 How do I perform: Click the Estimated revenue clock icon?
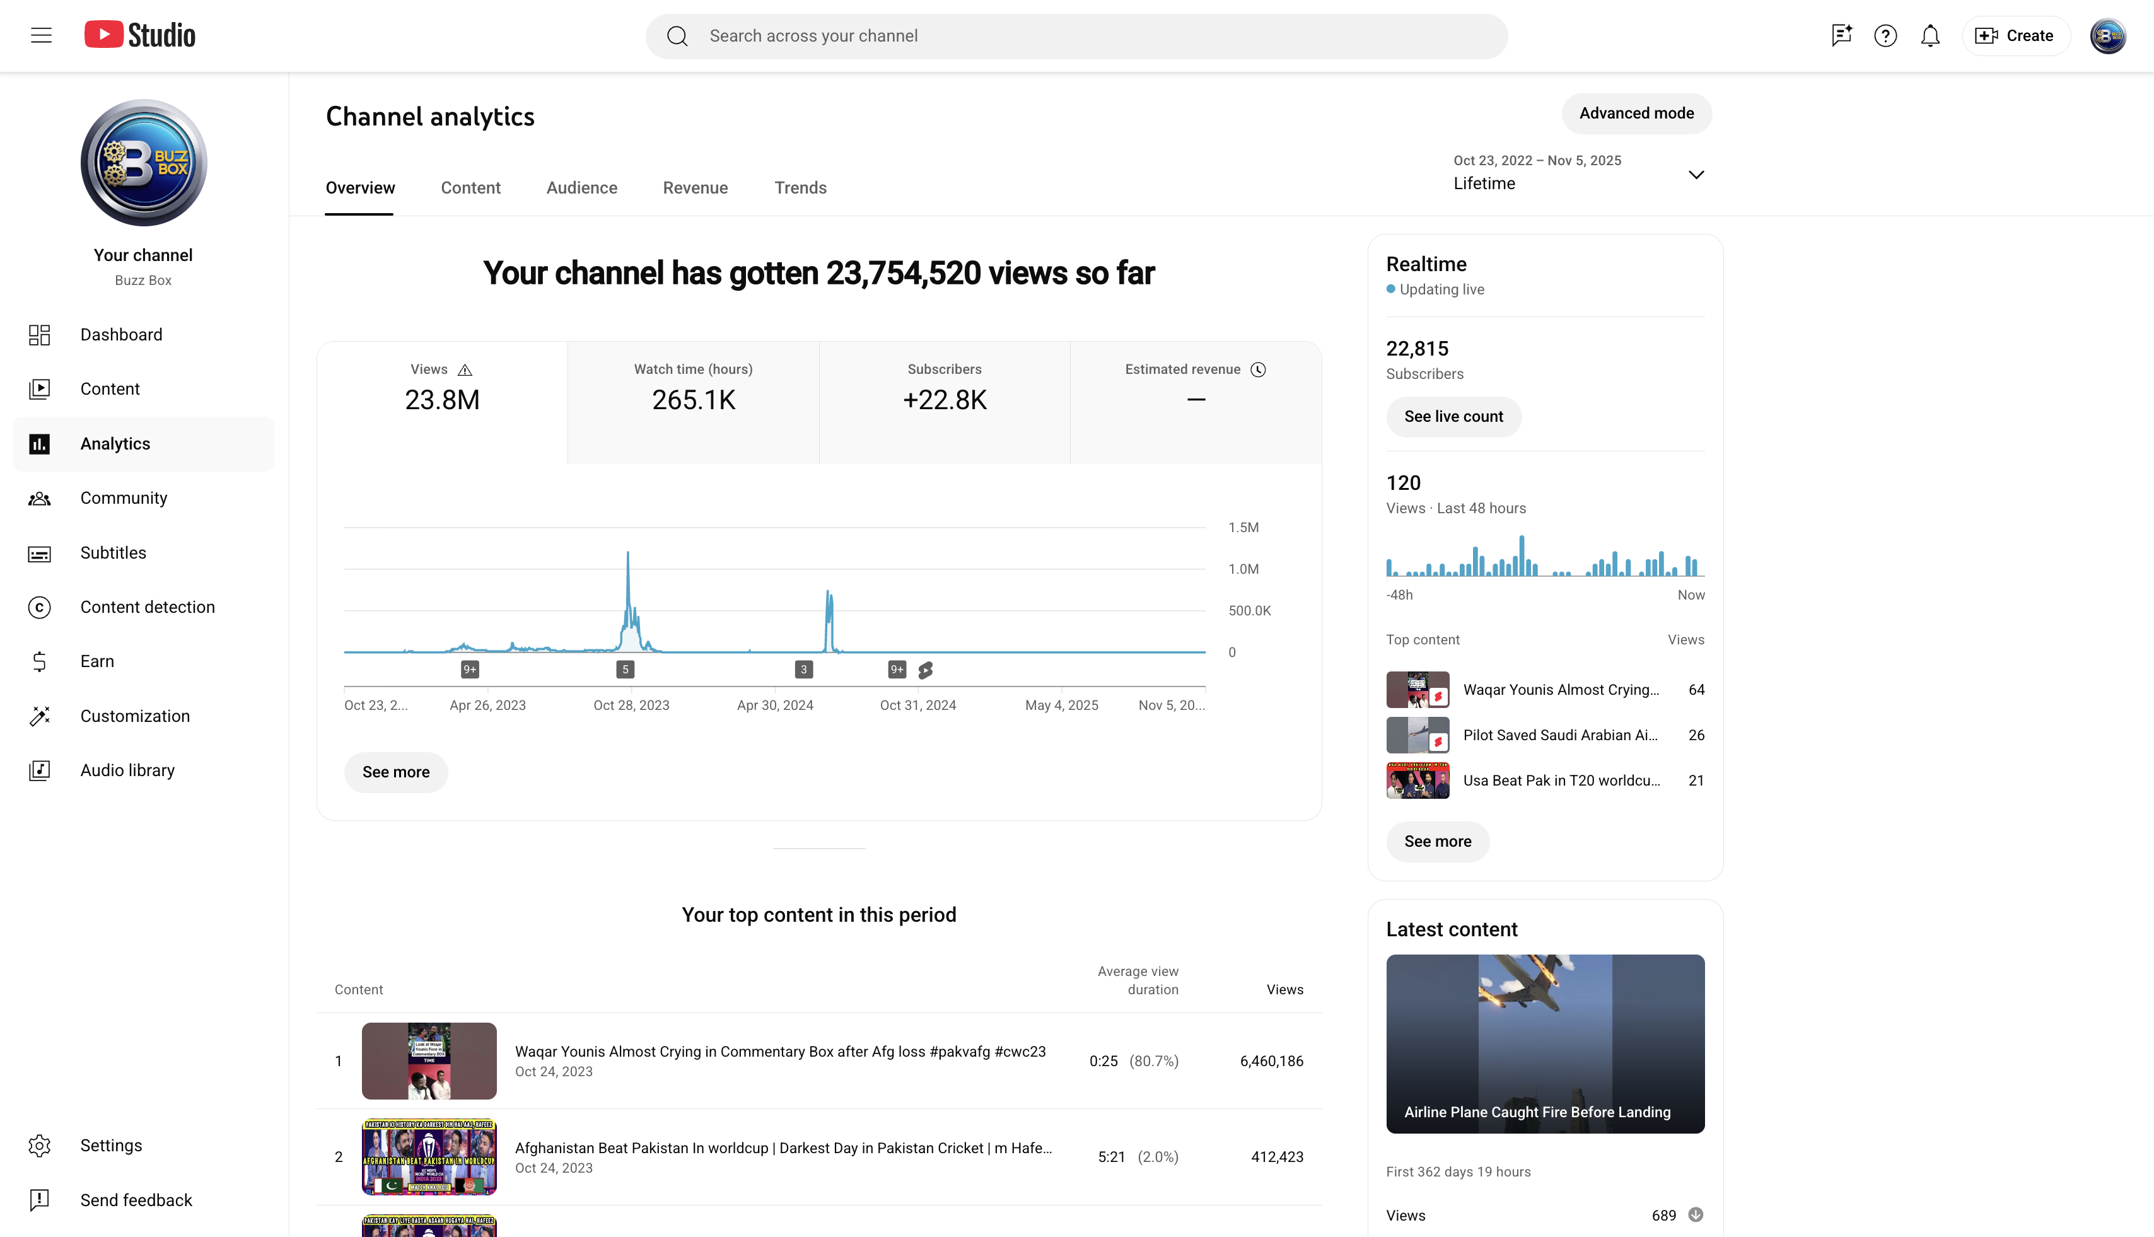(x=1259, y=369)
